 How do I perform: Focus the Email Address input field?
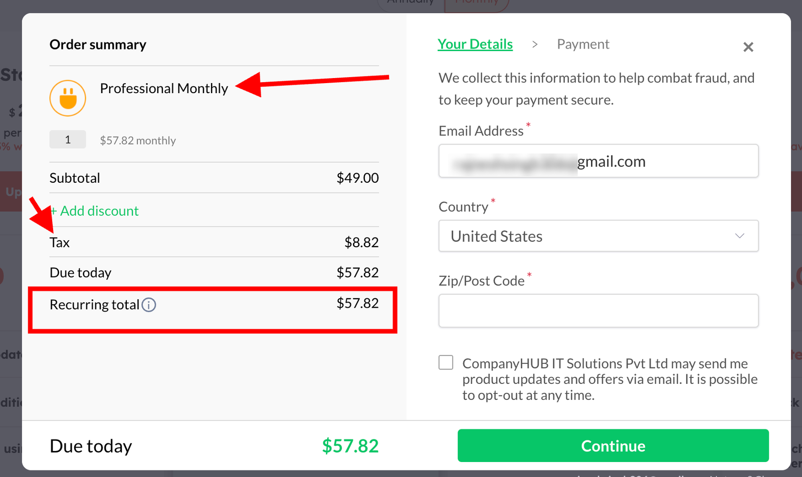tap(598, 161)
